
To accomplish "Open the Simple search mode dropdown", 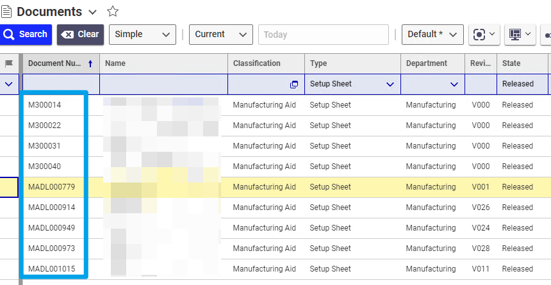I will 142,35.
